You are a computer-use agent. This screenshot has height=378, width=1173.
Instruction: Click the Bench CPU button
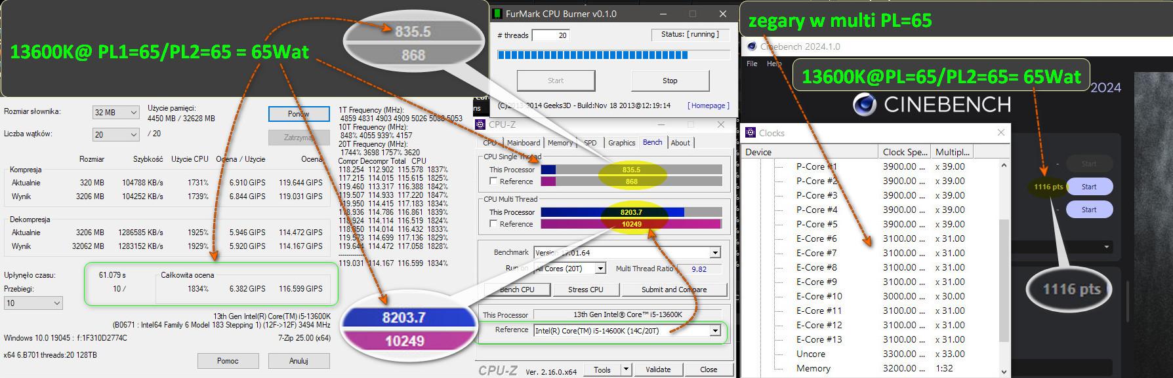(516, 290)
